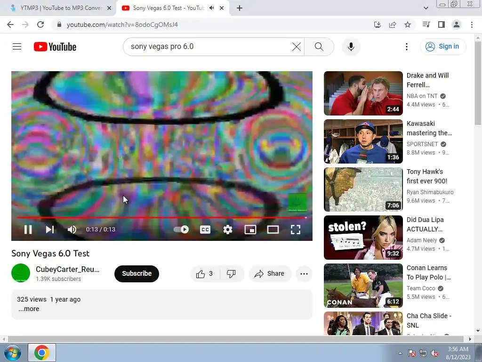Mute the tab audio speaker icon
The width and height of the screenshot is (482, 362).
pyautogui.click(x=211, y=8)
